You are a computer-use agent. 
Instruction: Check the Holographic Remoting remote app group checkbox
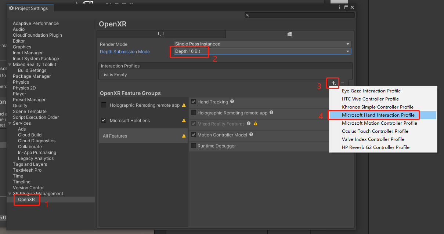104,105
